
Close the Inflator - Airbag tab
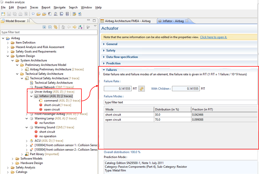187,21
